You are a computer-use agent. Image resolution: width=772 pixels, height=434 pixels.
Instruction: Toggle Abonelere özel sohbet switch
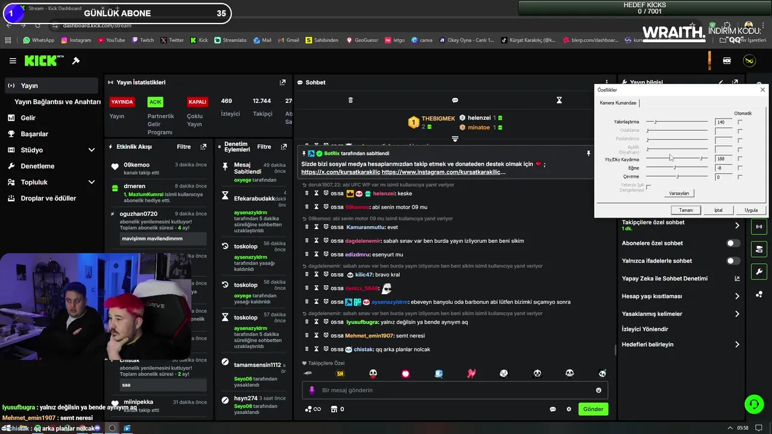[x=732, y=244]
